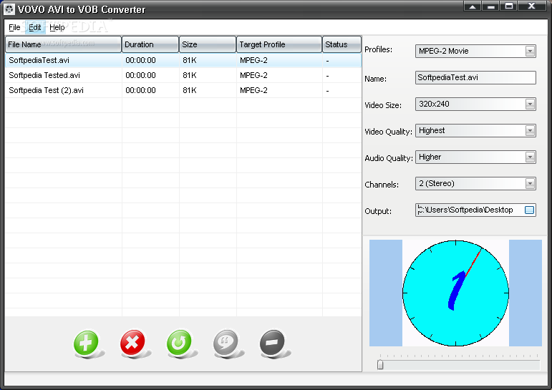Sort by File Name column header

[x=64, y=44]
